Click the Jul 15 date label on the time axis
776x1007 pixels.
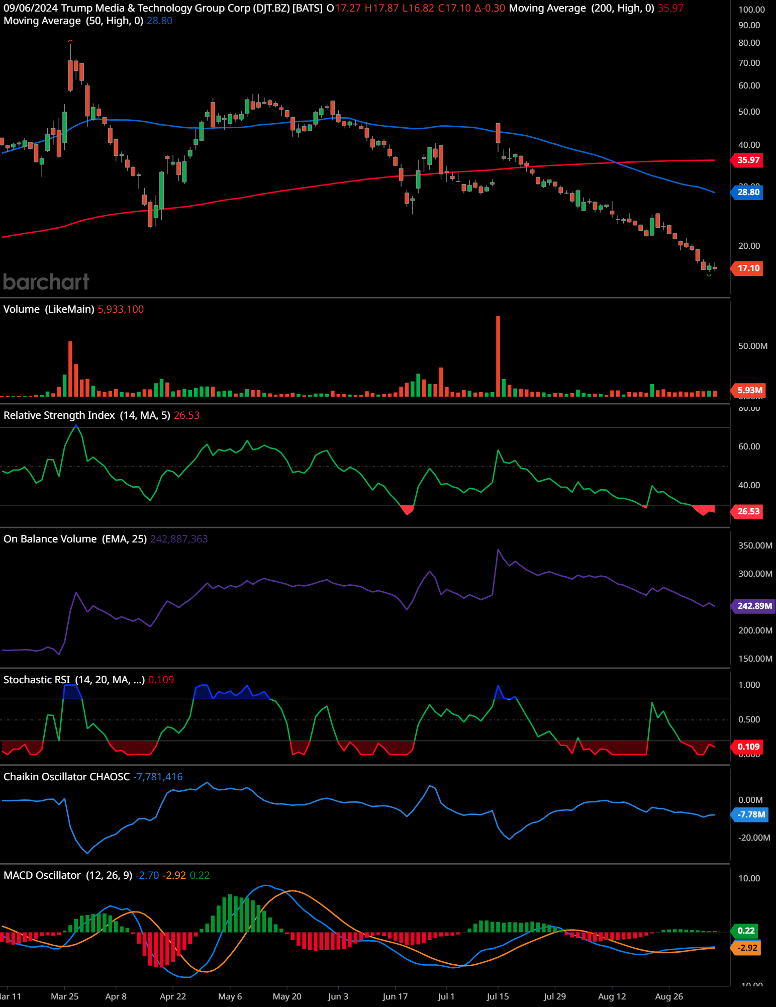coord(498,996)
